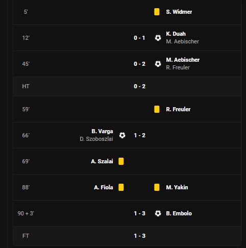
Task: Click the goal ball icon beside M. Aebischer scorer
Action: click(x=158, y=64)
